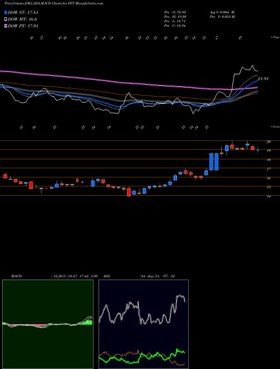Click the price axis label 14

click(268, 196)
